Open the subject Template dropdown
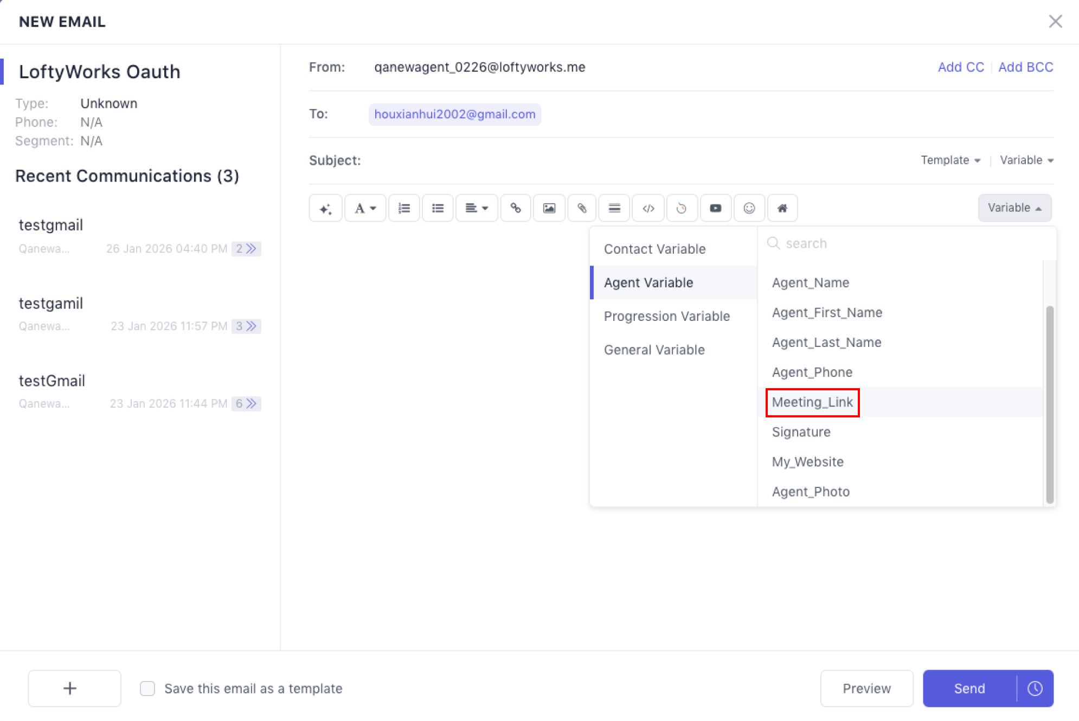Image resolution: width=1079 pixels, height=721 pixels. click(950, 160)
